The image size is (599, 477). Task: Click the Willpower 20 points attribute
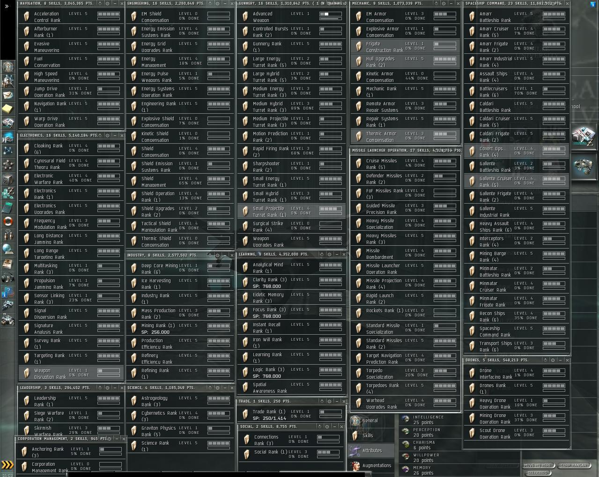(426, 457)
